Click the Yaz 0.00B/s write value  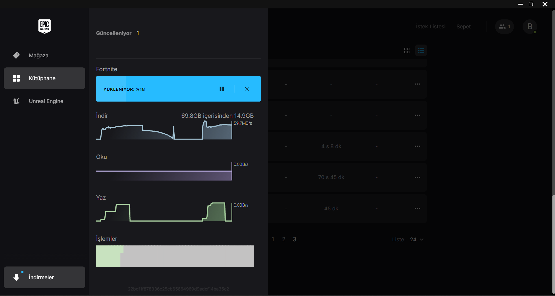(x=241, y=205)
